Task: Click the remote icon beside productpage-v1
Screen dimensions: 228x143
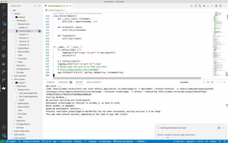Action: click(39, 31)
